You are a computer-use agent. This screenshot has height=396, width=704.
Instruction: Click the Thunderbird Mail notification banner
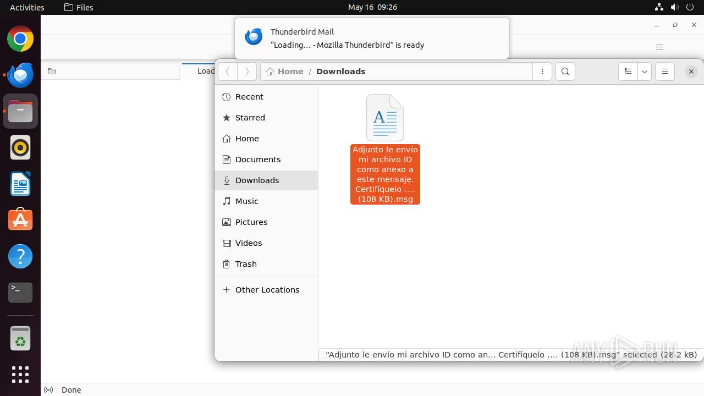click(x=372, y=38)
